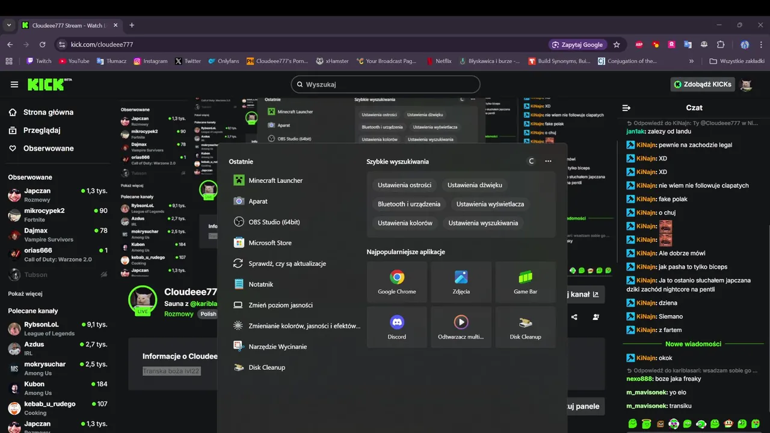Expand hidden bookmarks overflow chevron
This screenshot has height=433, width=770.
pyautogui.click(x=691, y=61)
